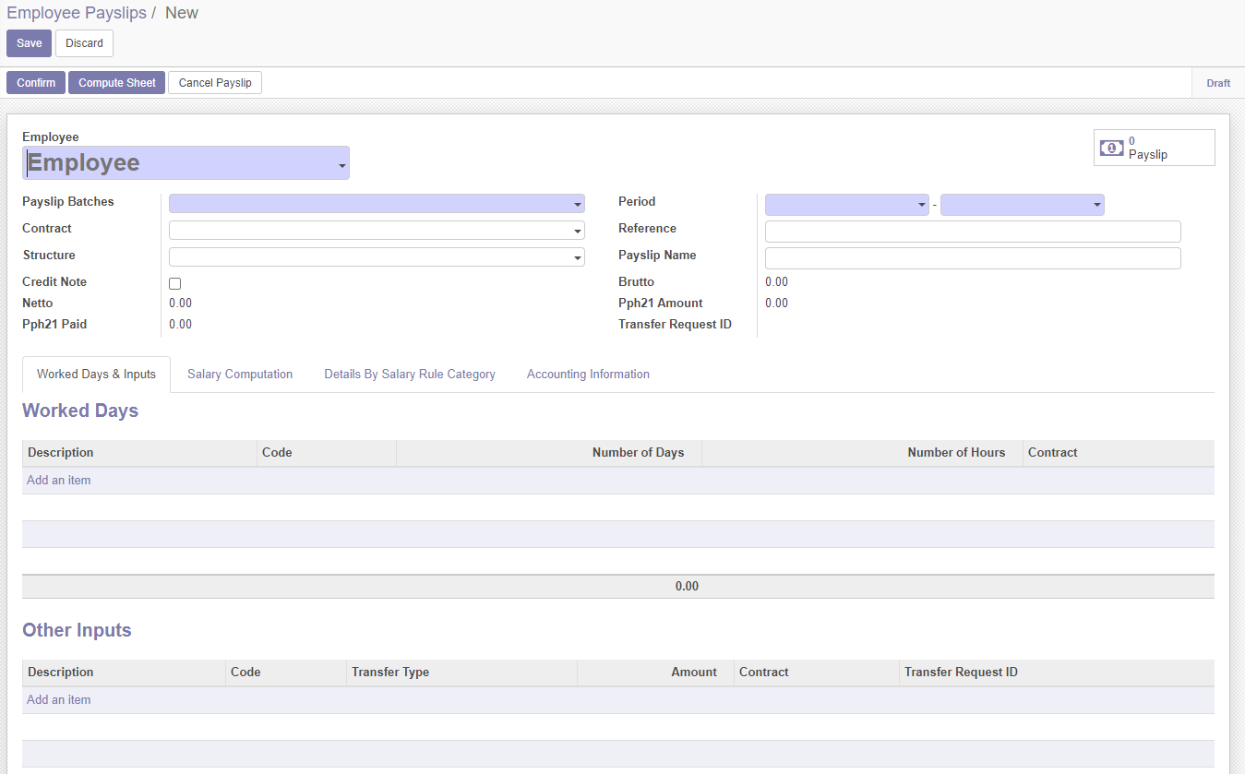Open the Contract dropdown field
The width and height of the screenshot is (1245, 774).
tap(377, 231)
